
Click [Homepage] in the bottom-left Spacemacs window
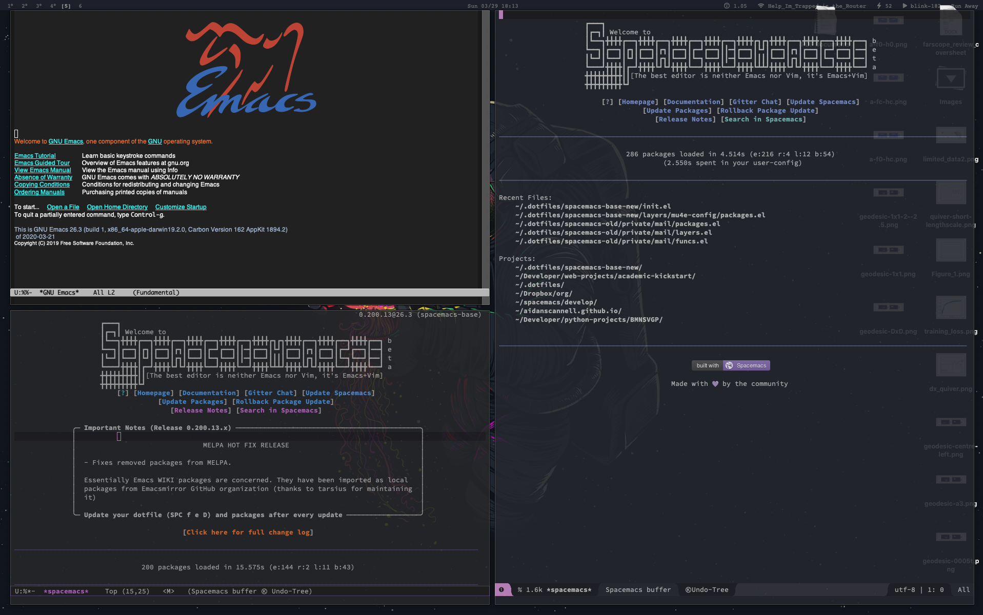tap(154, 393)
